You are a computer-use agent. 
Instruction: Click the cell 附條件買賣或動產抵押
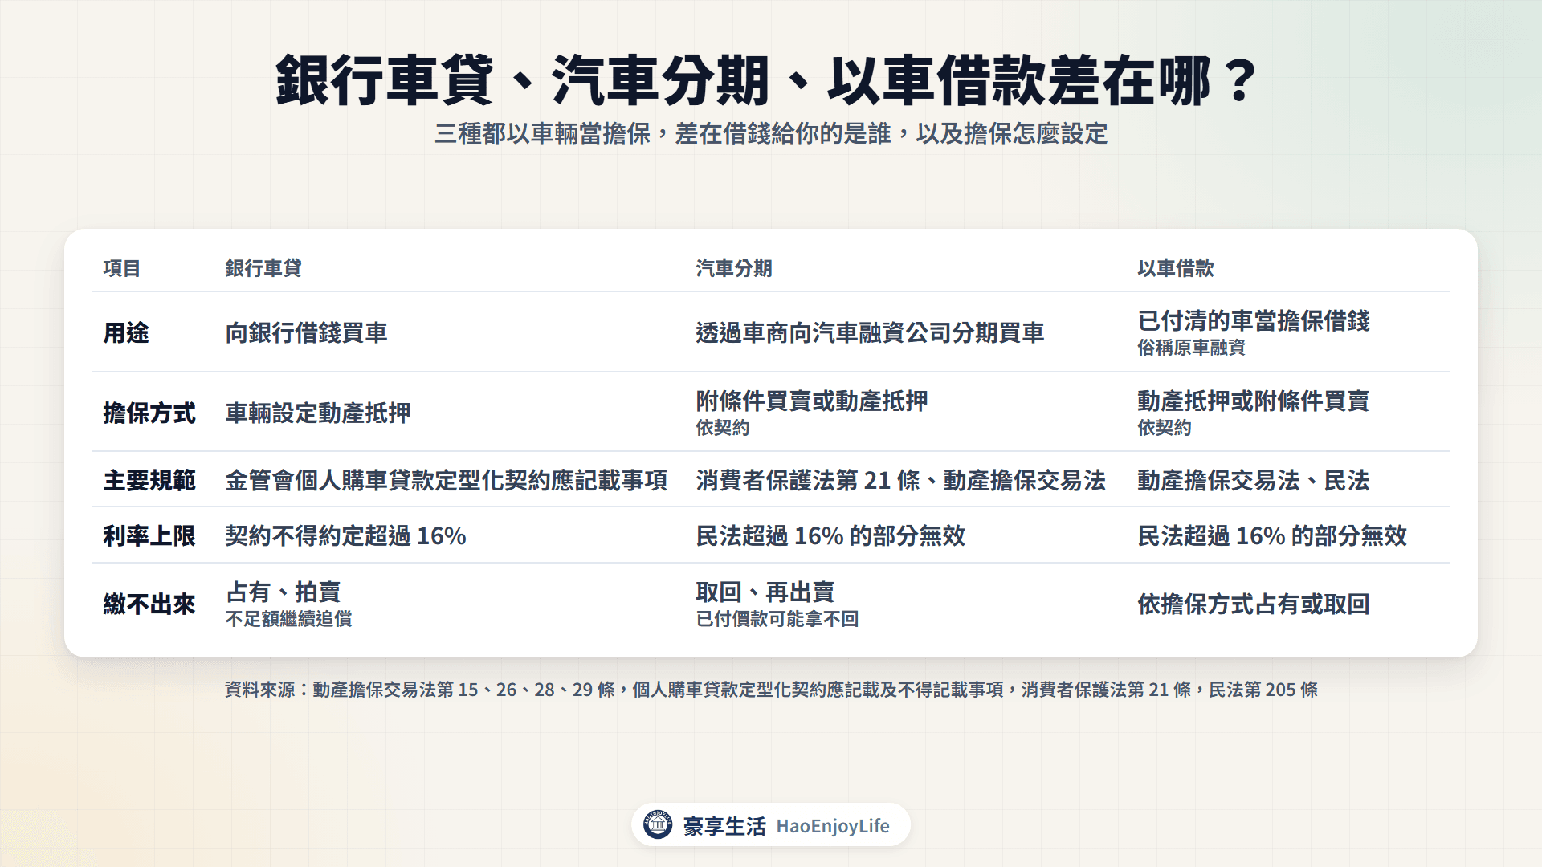(x=812, y=401)
